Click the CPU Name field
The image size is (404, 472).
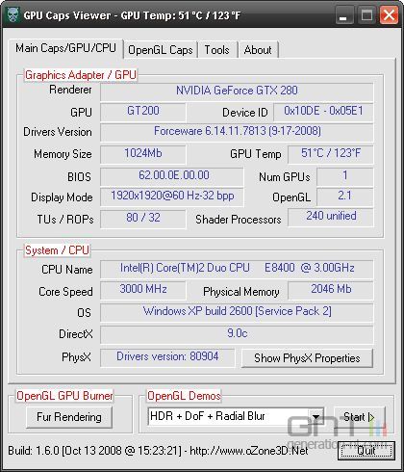pyautogui.click(x=237, y=269)
